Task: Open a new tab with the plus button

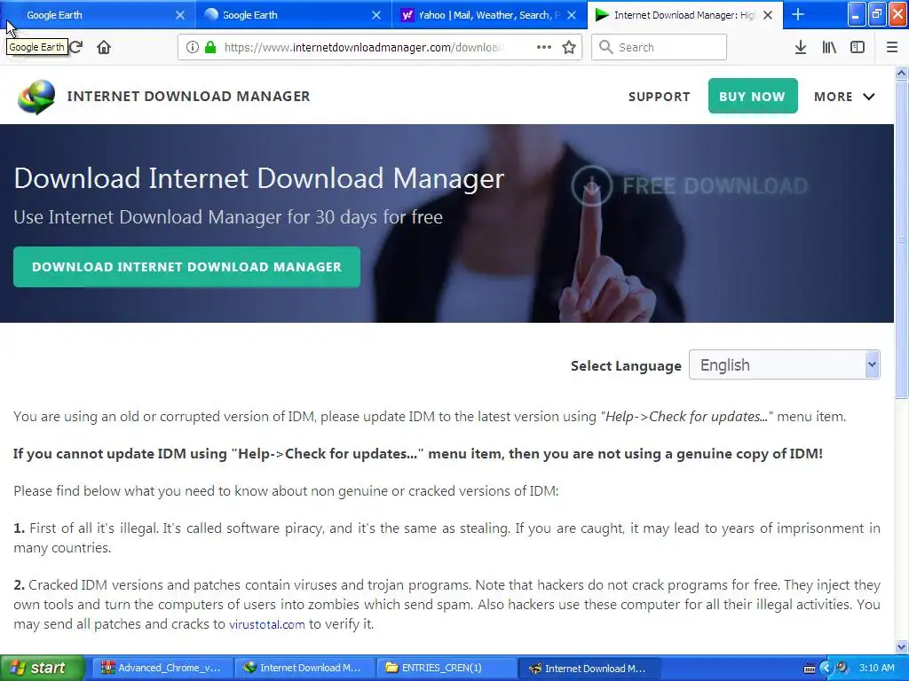Action: coord(798,14)
